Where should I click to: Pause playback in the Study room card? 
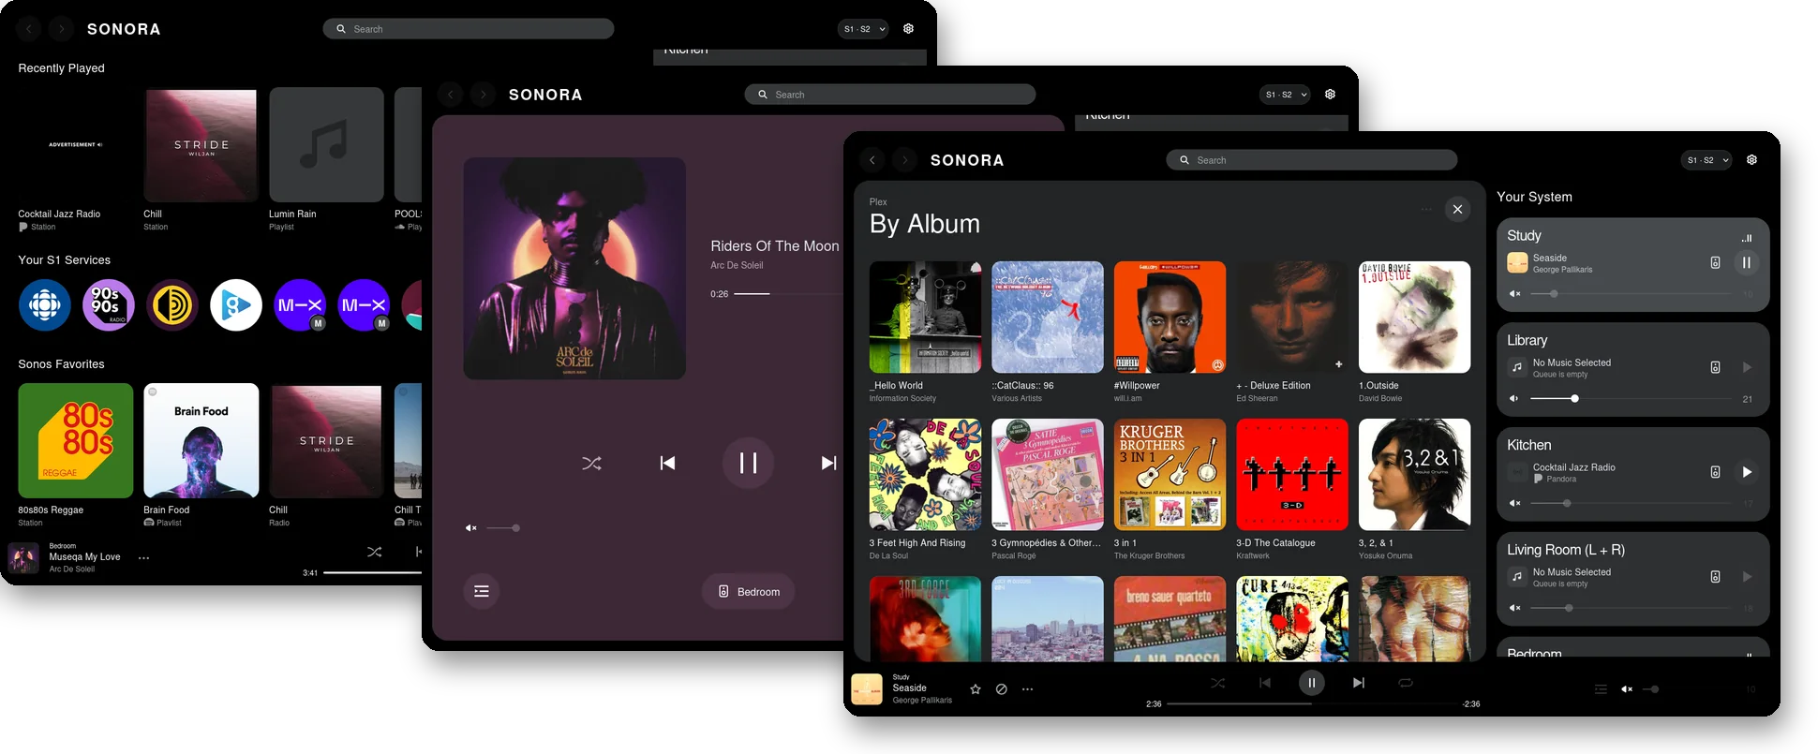1746,263
